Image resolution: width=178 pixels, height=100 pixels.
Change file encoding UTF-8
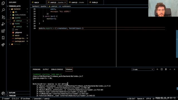pos(148,99)
